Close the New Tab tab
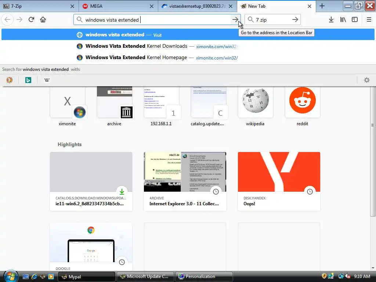This screenshot has height=282, width=376. pyautogui.click(x=310, y=6)
